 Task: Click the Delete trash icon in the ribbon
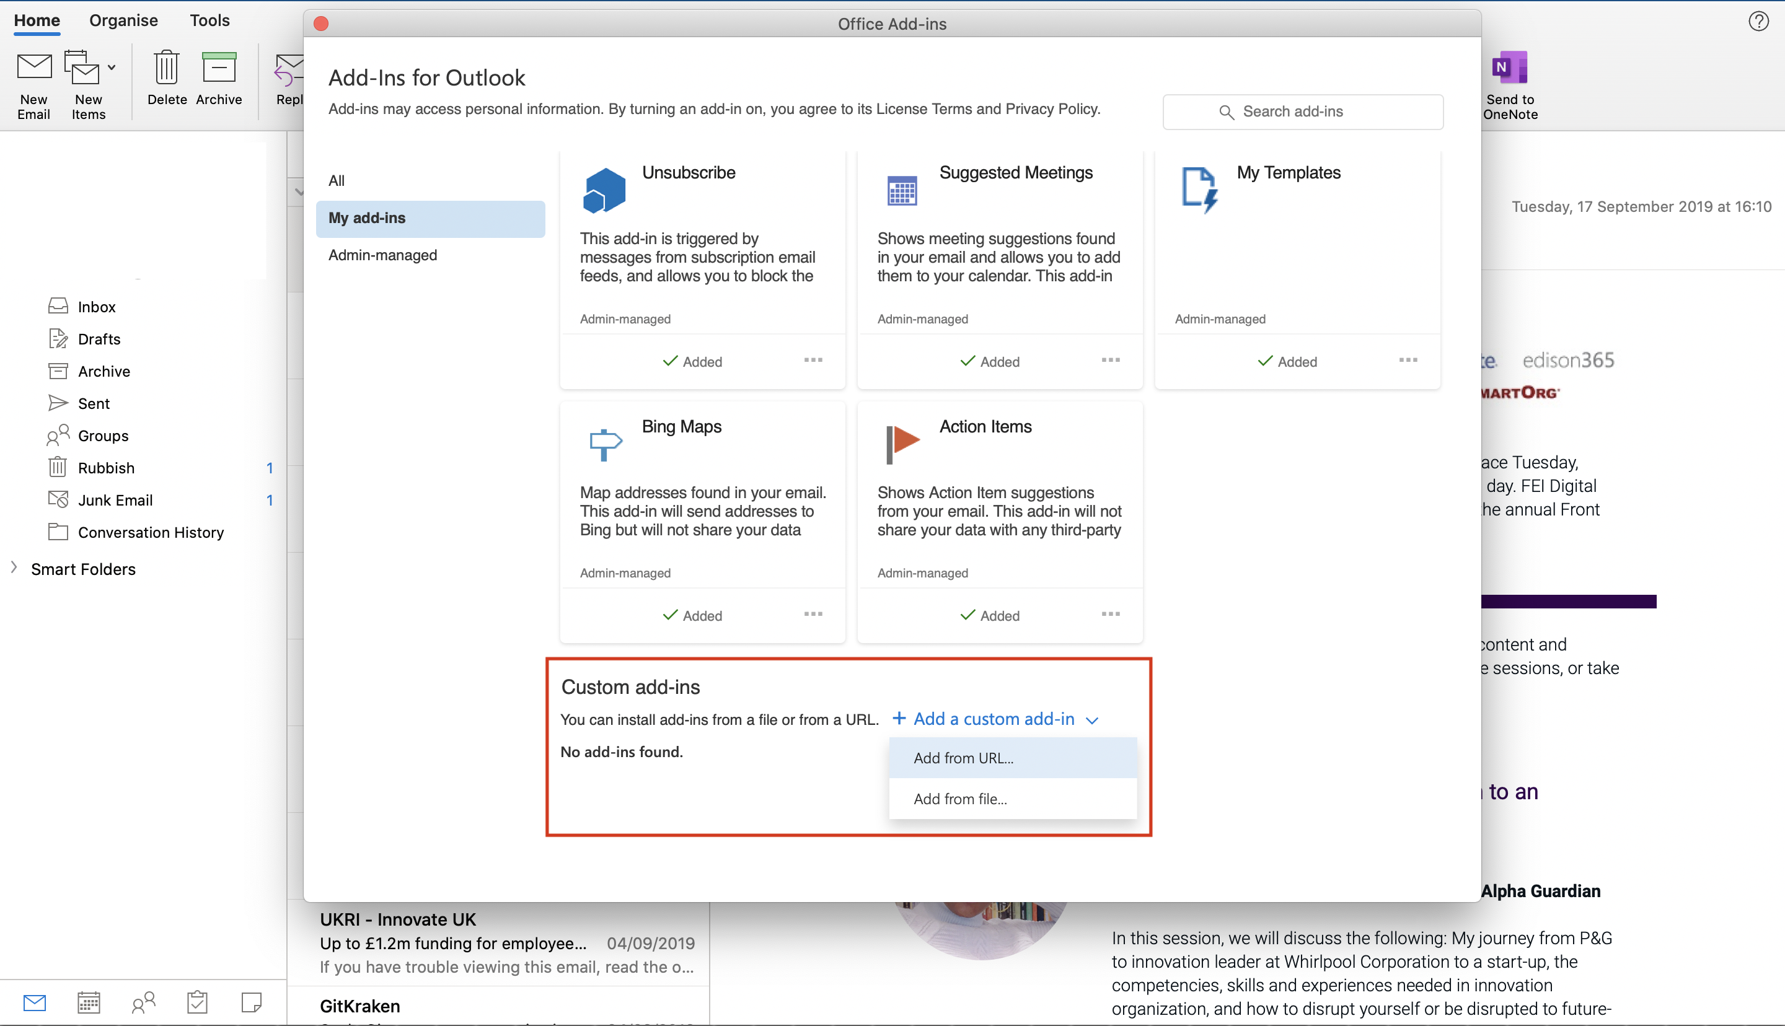[x=166, y=68]
